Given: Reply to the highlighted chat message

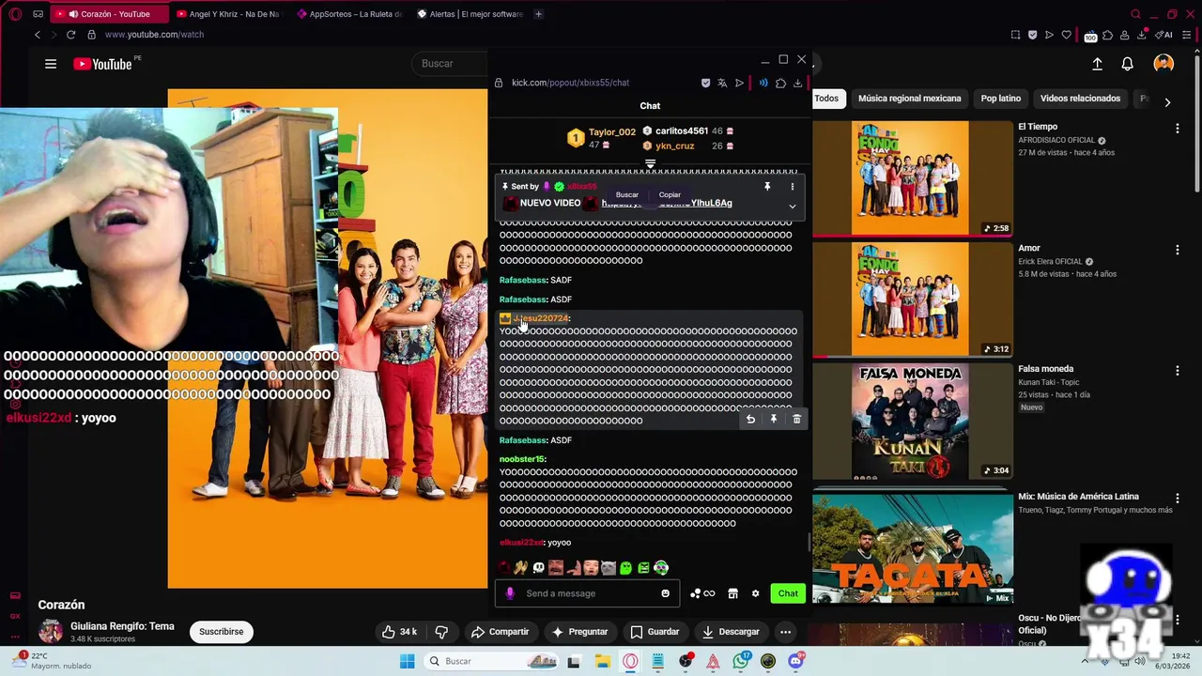Looking at the screenshot, I should coord(750,420).
